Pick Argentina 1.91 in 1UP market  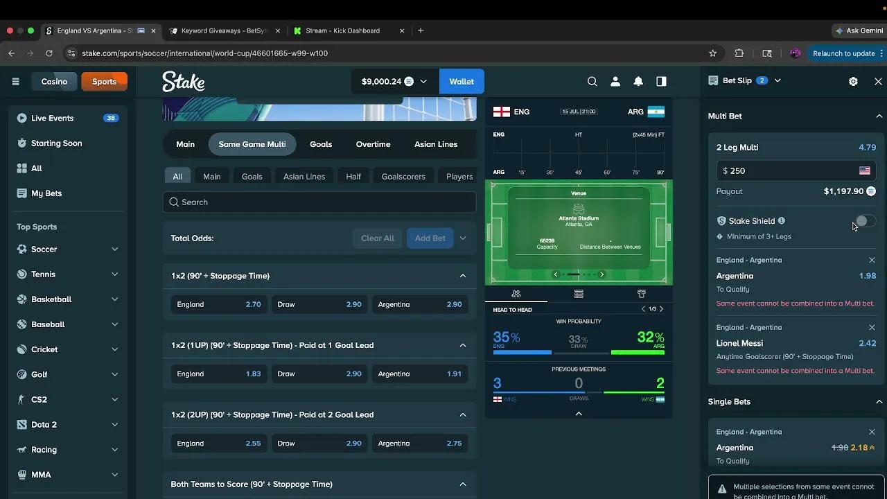tap(420, 374)
